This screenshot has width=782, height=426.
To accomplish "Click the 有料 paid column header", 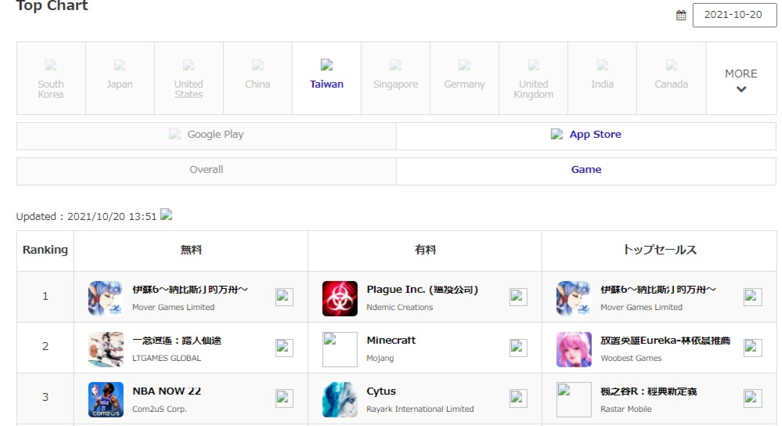I will pos(425,251).
